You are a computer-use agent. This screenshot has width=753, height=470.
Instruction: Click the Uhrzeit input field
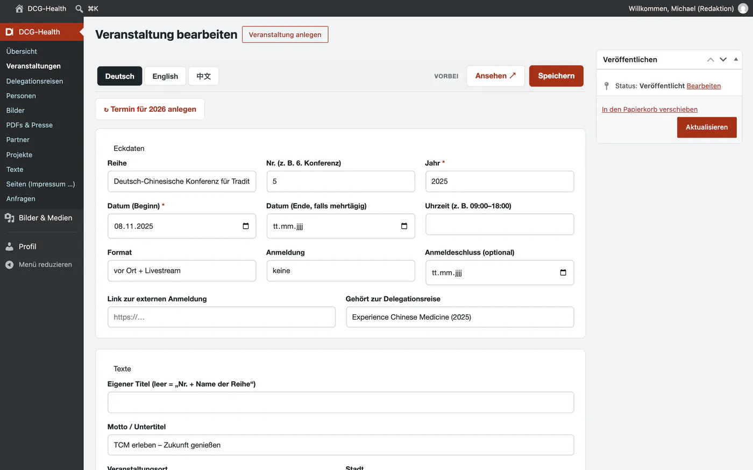tap(500, 225)
